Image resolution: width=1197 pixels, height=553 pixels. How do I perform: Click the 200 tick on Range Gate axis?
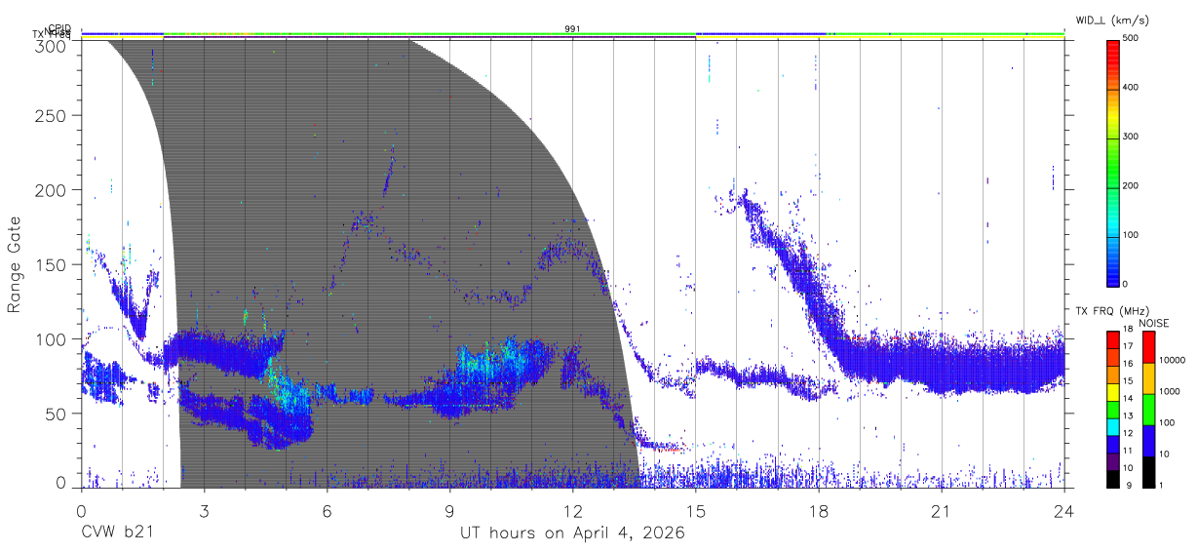[x=51, y=190]
